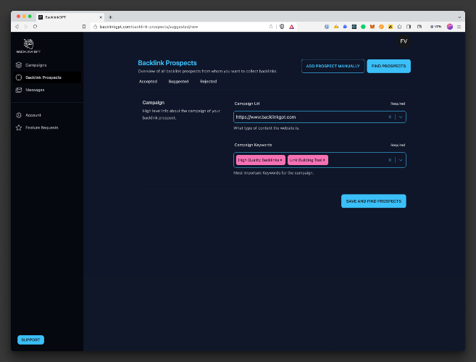Select the BacklinkGPT browser tab
This screenshot has height=362, width=476.
[x=70, y=17]
